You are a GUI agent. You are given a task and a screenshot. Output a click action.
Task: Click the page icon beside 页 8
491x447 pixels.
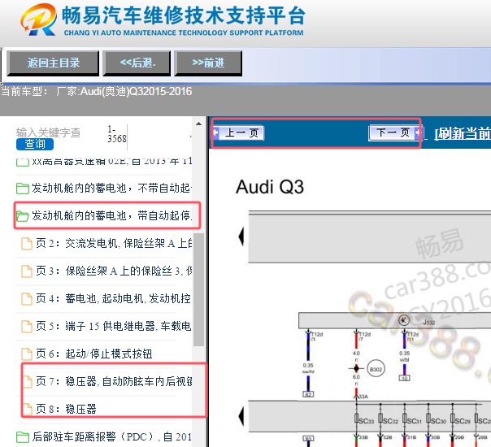click(28, 409)
